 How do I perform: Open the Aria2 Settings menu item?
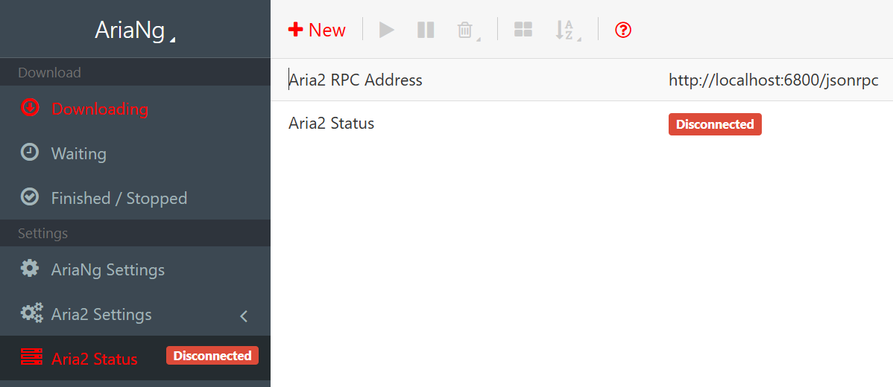(135, 313)
